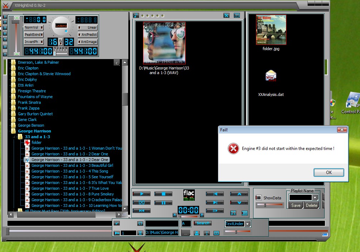The width and height of the screenshot is (360, 252).
Task: Click the slow-forward pause-play button
Action: [x=215, y=210]
